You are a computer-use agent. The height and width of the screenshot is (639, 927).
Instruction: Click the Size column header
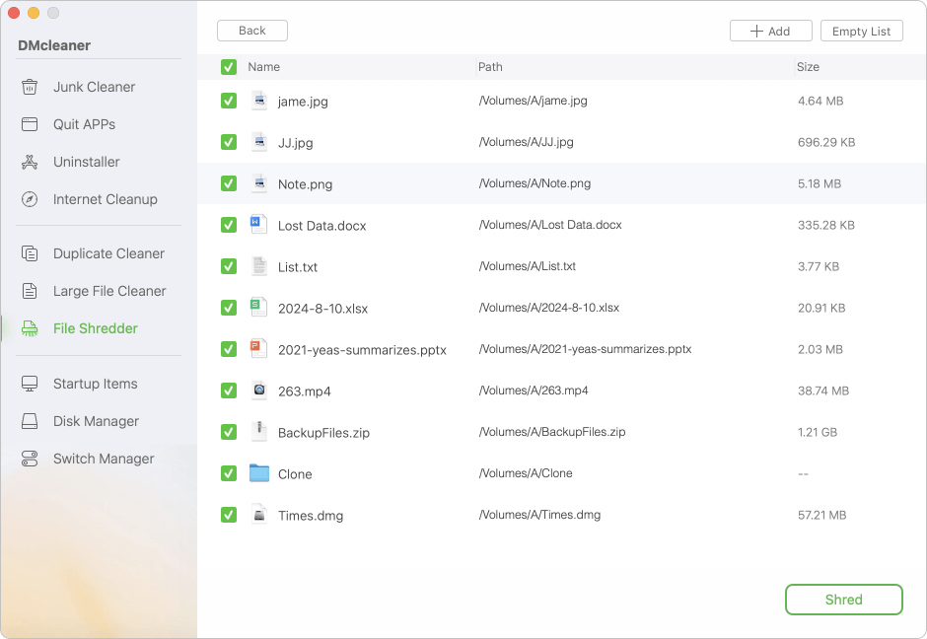click(808, 67)
